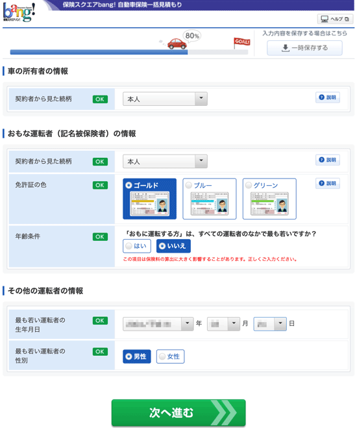Expand the main driver's 続柄 dropdown
This screenshot has height=439, width=357.
pos(165,161)
